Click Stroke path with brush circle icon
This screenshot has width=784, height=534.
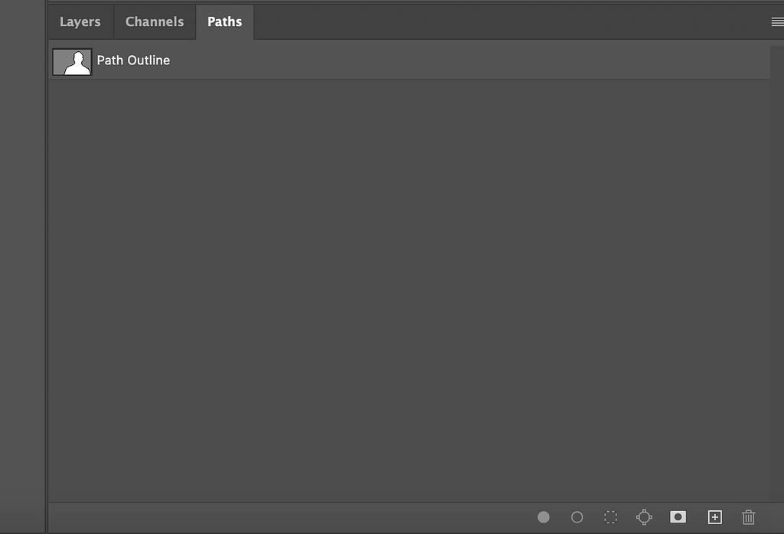577,517
